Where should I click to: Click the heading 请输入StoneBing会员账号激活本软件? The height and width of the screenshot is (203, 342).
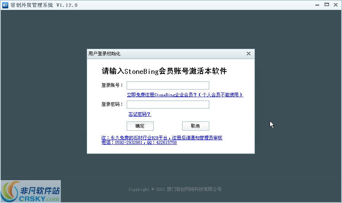164,71
